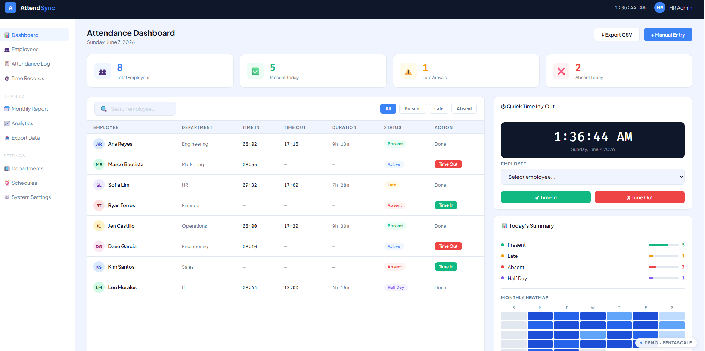Click the green Time In quick button
Screen dimensions: 705x351
click(546, 197)
